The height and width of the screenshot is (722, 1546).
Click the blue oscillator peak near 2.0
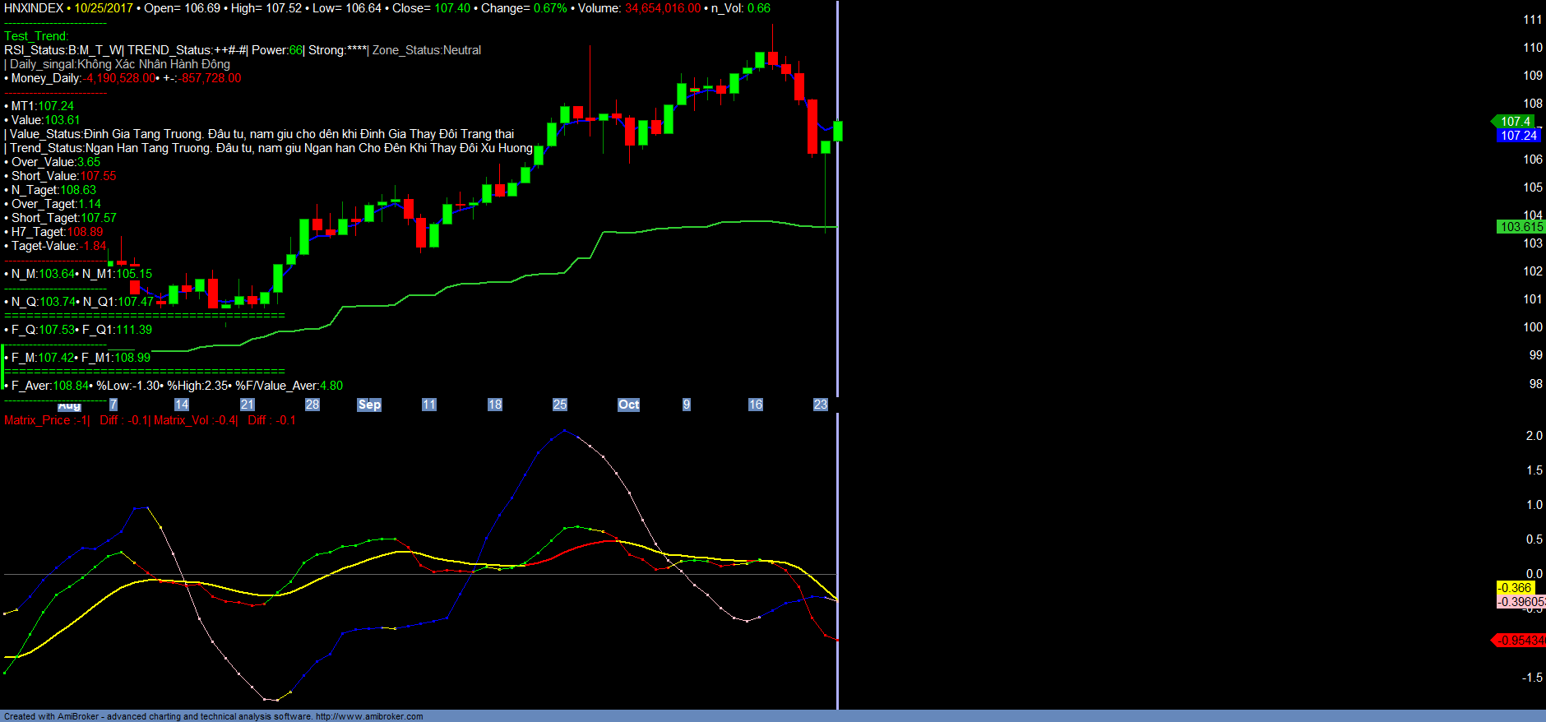click(x=563, y=431)
